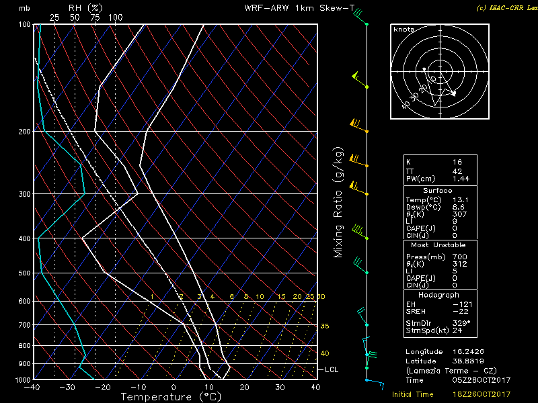The height and width of the screenshot is (403, 538).
Task: Select the 0 temperature axis label
Action: coord(174,388)
